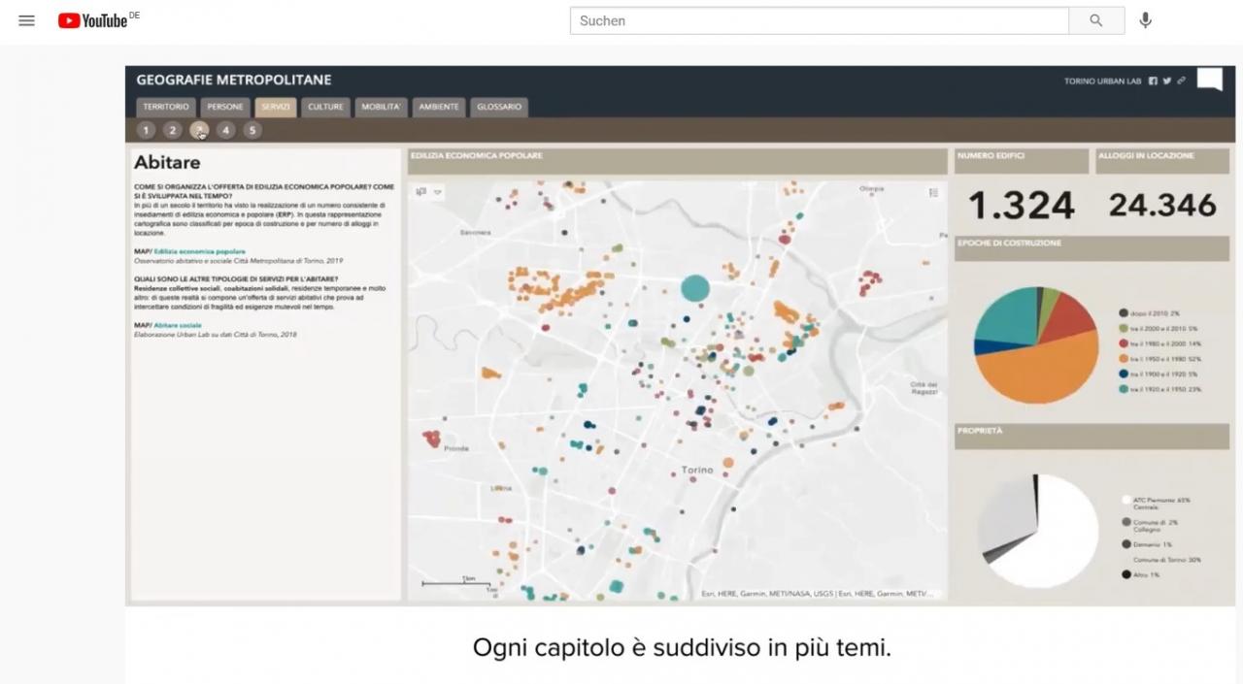Click the white speech-bubble logo
This screenshot has width=1243, height=684.
click(x=1210, y=80)
